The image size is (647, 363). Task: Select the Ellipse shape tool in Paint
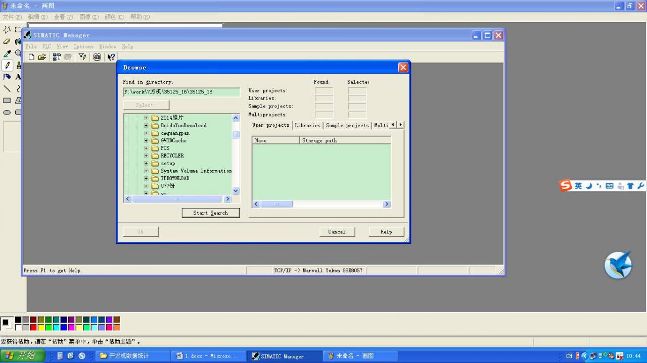[x=7, y=112]
